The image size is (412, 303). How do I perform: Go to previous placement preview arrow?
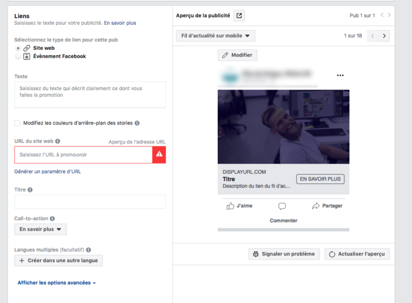coord(373,36)
